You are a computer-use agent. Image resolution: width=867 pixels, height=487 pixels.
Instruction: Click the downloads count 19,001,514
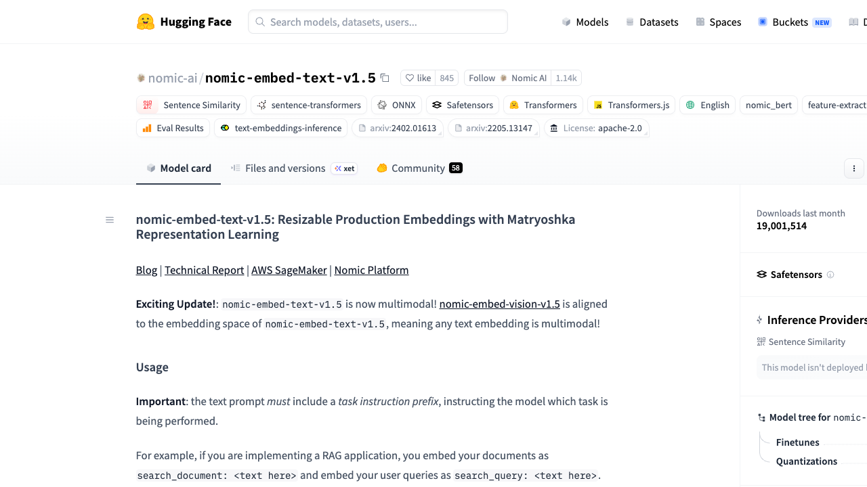click(x=782, y=226)
